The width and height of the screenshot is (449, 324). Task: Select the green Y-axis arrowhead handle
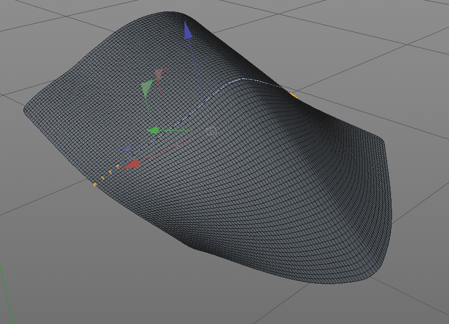153,130
